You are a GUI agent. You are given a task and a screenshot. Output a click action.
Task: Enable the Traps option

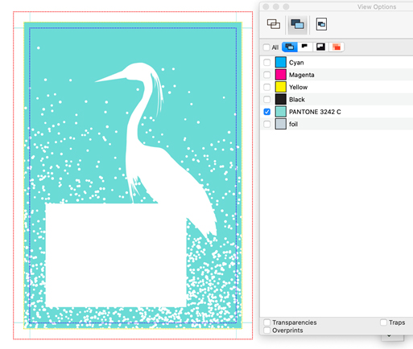(383, 322)
